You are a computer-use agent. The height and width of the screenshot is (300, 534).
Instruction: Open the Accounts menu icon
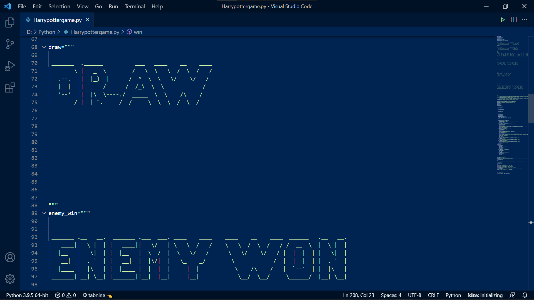pos(10,257)
